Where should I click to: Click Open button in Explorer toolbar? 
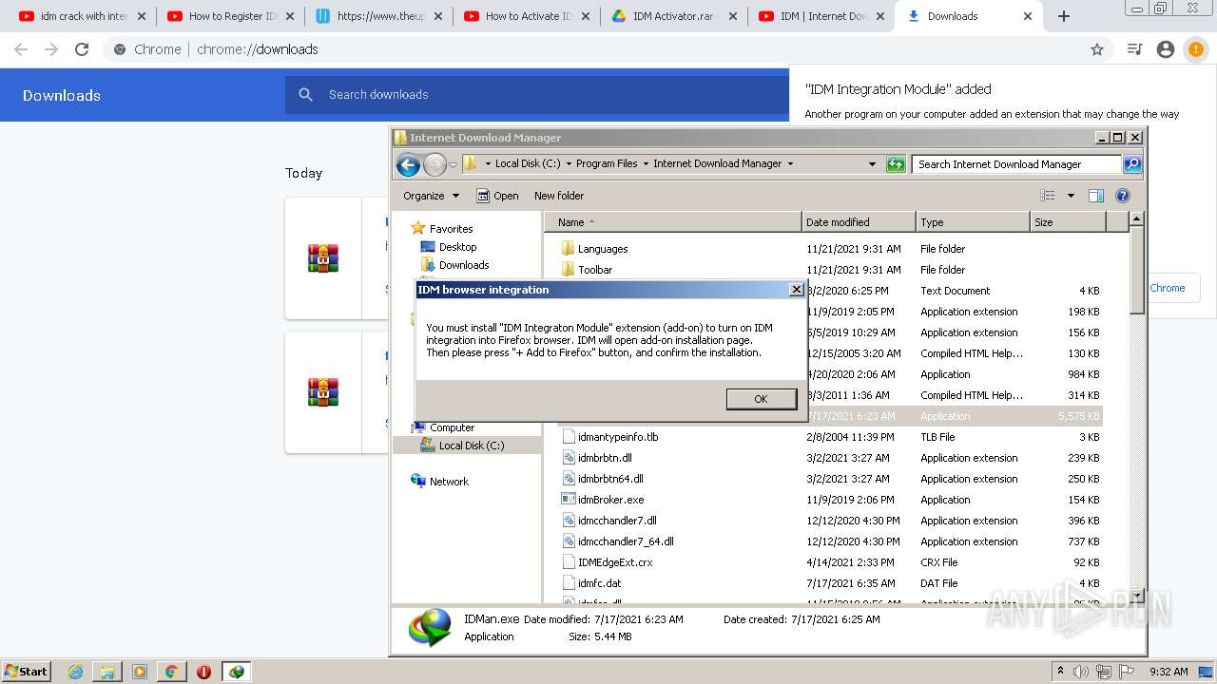(x=497, y=196)
